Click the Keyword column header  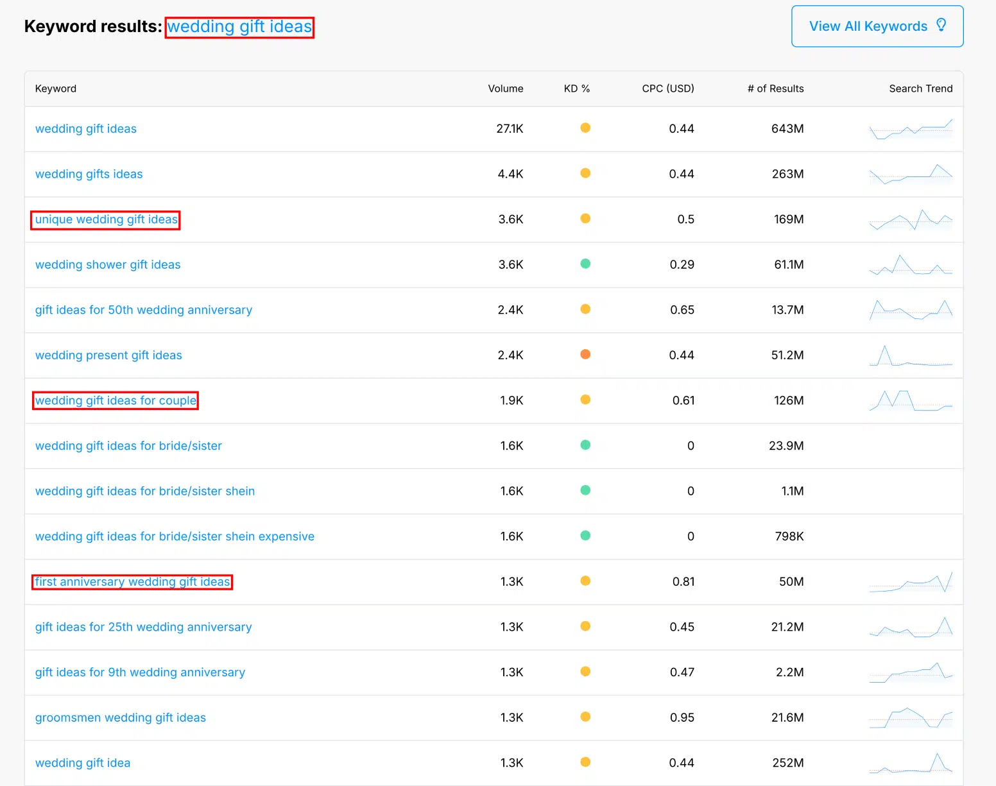pos(56,89)
